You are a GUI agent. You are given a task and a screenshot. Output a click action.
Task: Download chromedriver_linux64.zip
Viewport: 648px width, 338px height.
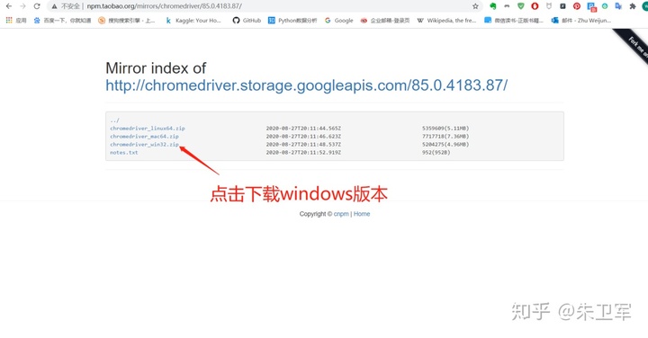148,129
